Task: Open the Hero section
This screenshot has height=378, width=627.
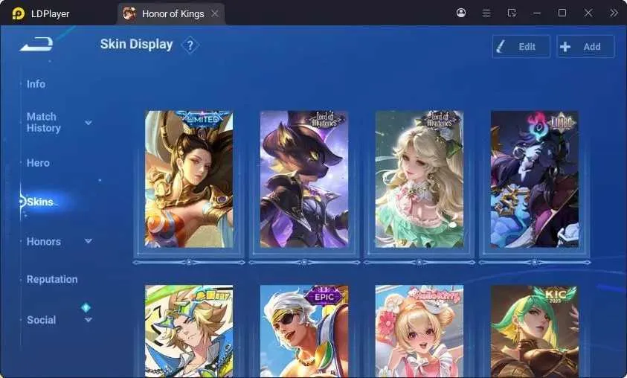Action: [x=38, y=163]
